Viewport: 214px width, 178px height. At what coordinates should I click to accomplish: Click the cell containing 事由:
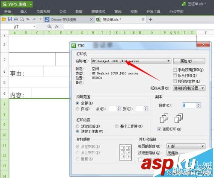26,72
